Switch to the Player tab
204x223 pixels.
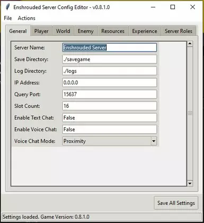41,31
